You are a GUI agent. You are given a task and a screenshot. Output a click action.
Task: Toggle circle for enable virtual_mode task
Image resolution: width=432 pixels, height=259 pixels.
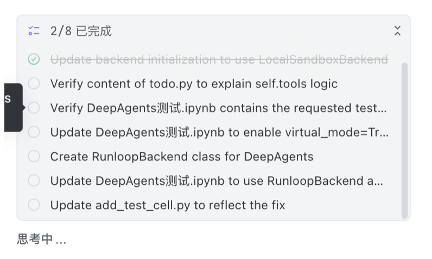click(34, 132)
